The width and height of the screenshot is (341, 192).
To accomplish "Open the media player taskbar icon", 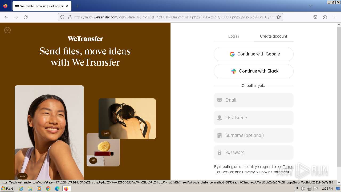I will pyautogui.click(x=39, y=189).
